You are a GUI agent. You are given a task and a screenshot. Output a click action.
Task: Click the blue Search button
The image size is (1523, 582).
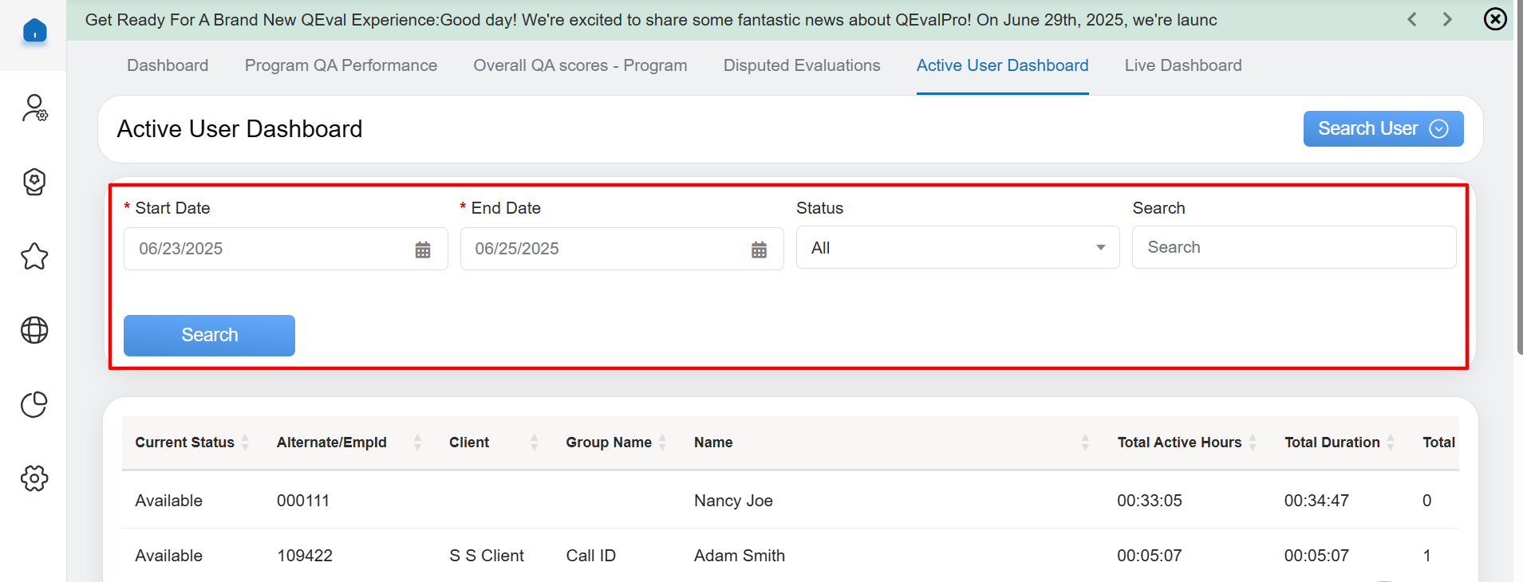(x=209, y=335)
